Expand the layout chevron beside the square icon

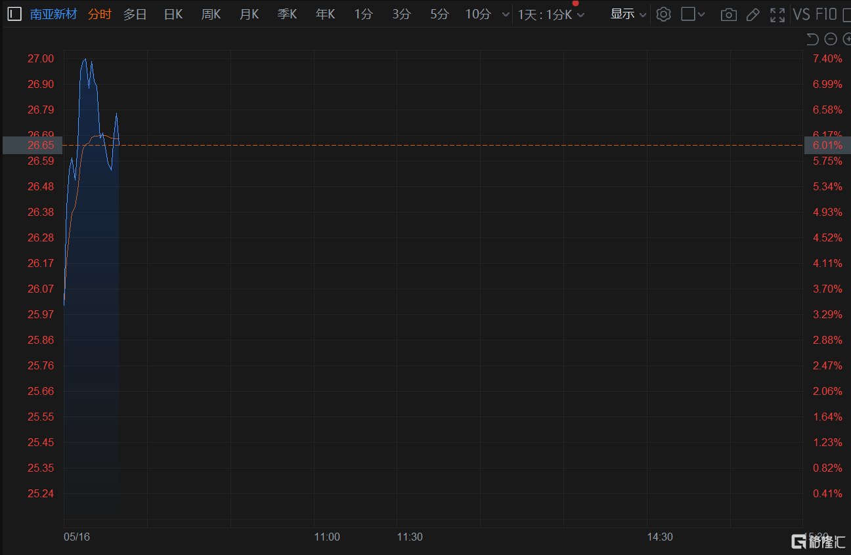pos(701,14)
